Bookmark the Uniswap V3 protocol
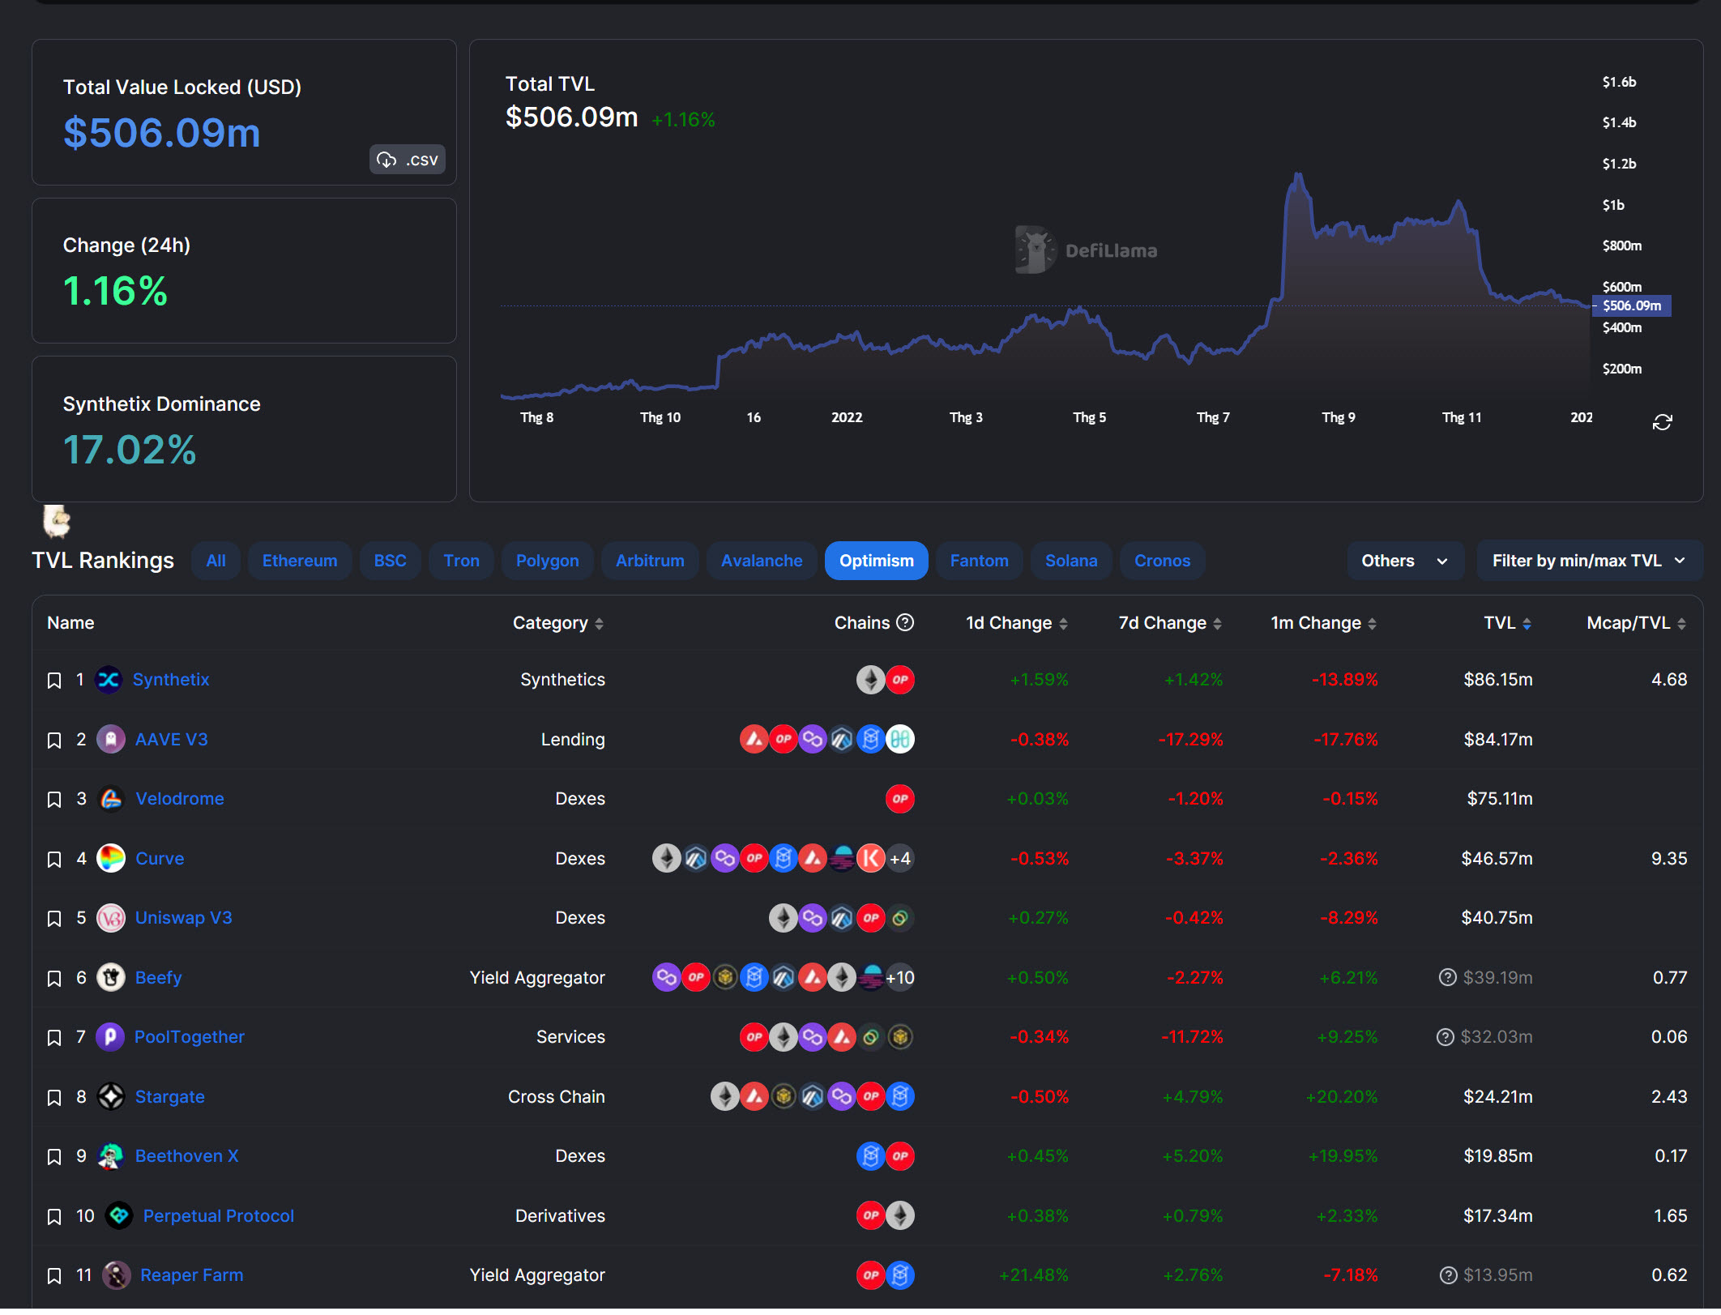Image resolution: width=1721 pixels, height=1315 pixels. [x=54, y=919]
